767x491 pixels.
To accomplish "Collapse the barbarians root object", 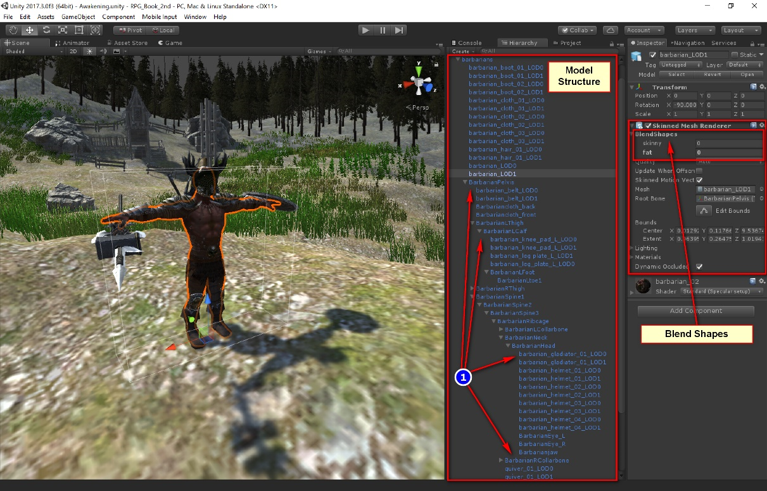I will click(x=457, y=59).
